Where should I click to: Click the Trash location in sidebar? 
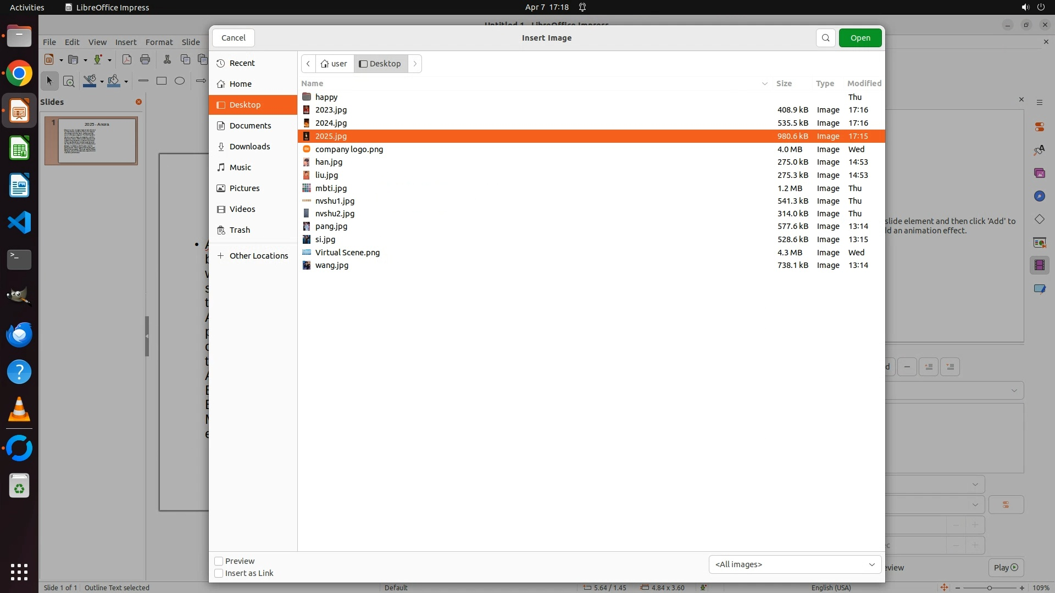(240, 230)
